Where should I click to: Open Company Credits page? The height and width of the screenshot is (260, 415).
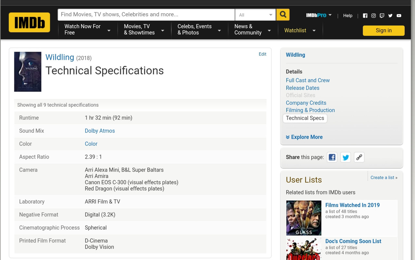pyautogui.click(x=306, y=103)
